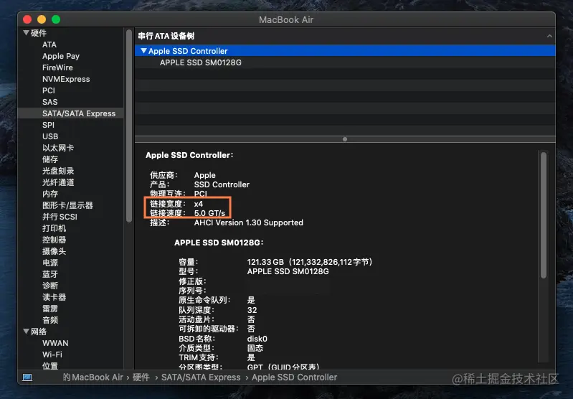Click the details pane vertical scrollbar

544,215
